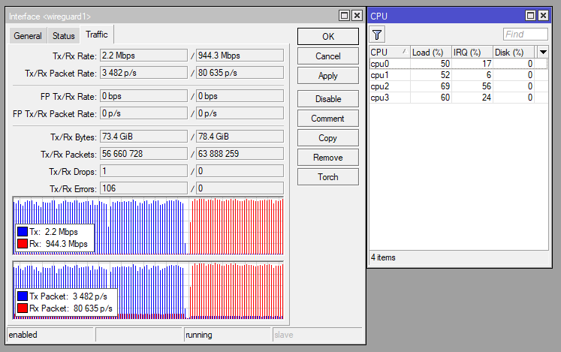Confirm with the OK button
561x352 pixels.
(x=328, y=37)
